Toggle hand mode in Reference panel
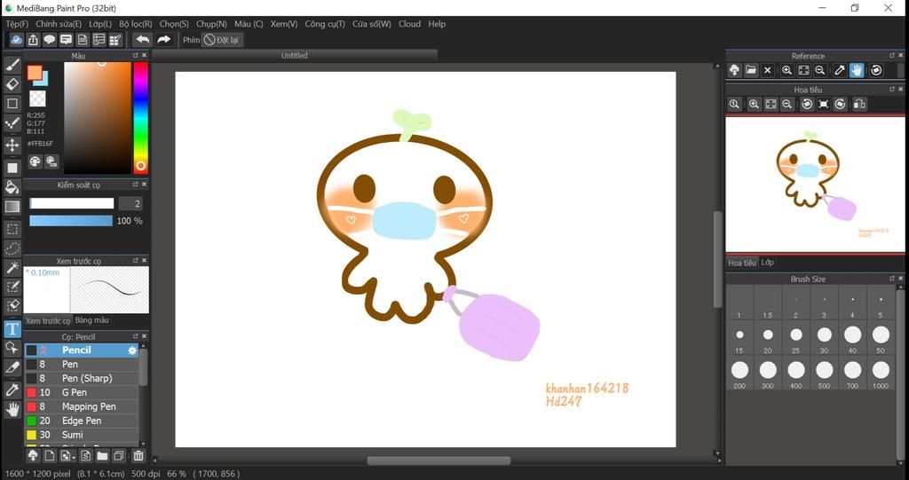The height and width of the screenshot is (480, 909). 857,70
